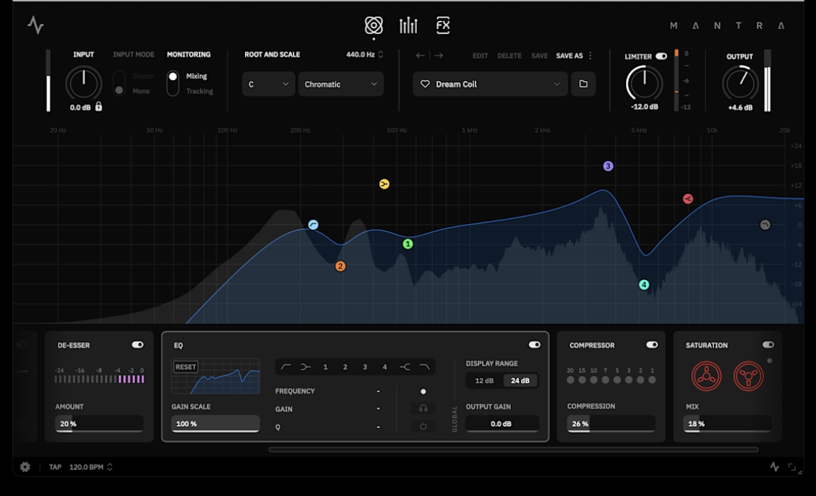Select EQ band 3 tab
The width and height of the screenshot is (816, 496).
(365, 367)
